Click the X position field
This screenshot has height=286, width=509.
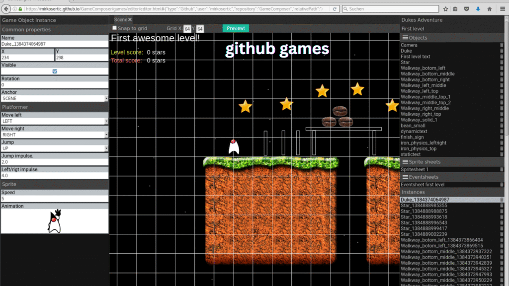click(x=27, y=58)
